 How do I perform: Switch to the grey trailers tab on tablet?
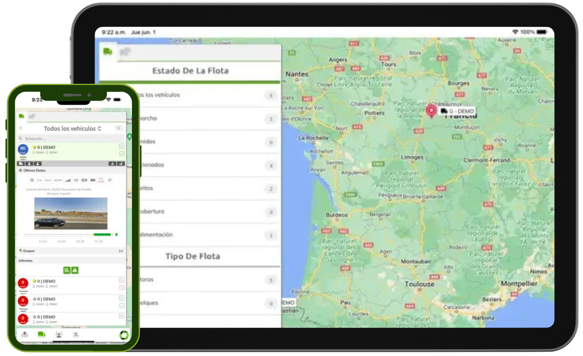click(125, 52)
